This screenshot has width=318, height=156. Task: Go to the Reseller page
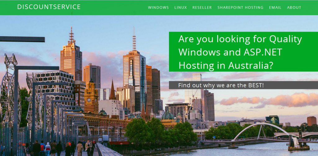click(x=202, y=7)
